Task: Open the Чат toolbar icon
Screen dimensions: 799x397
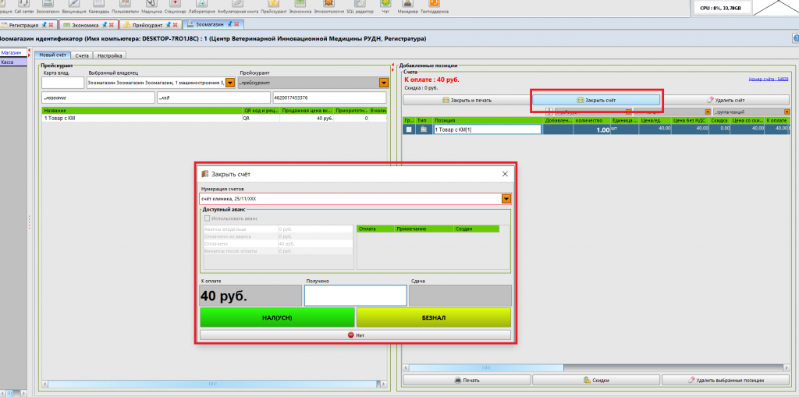Action: click(x=385, y=8)
